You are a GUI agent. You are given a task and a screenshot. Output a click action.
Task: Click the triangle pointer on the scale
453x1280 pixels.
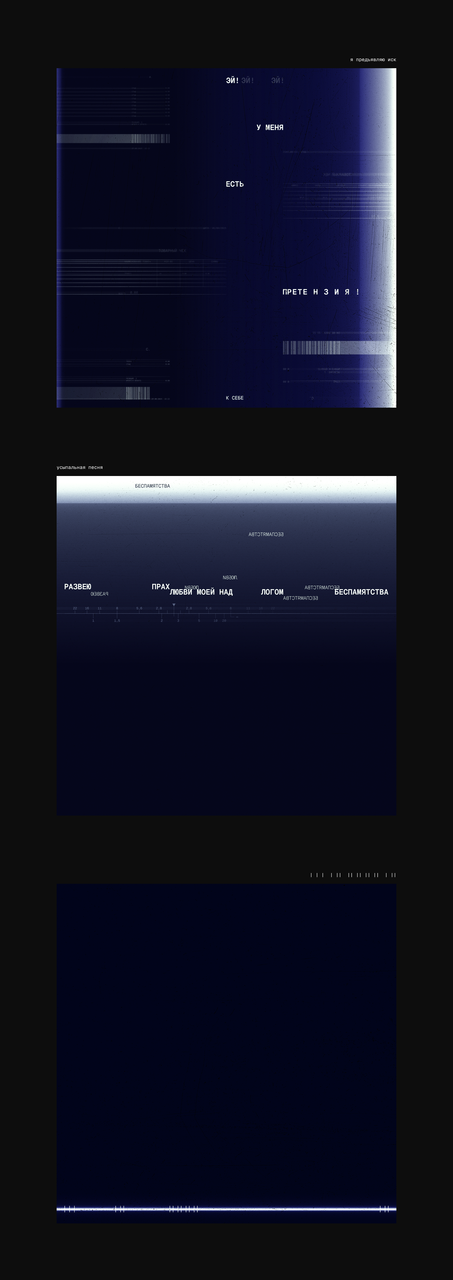tap(174, 605)
